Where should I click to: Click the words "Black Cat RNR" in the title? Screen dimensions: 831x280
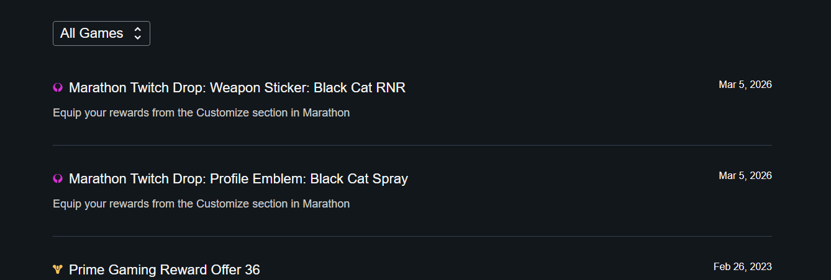359,88
